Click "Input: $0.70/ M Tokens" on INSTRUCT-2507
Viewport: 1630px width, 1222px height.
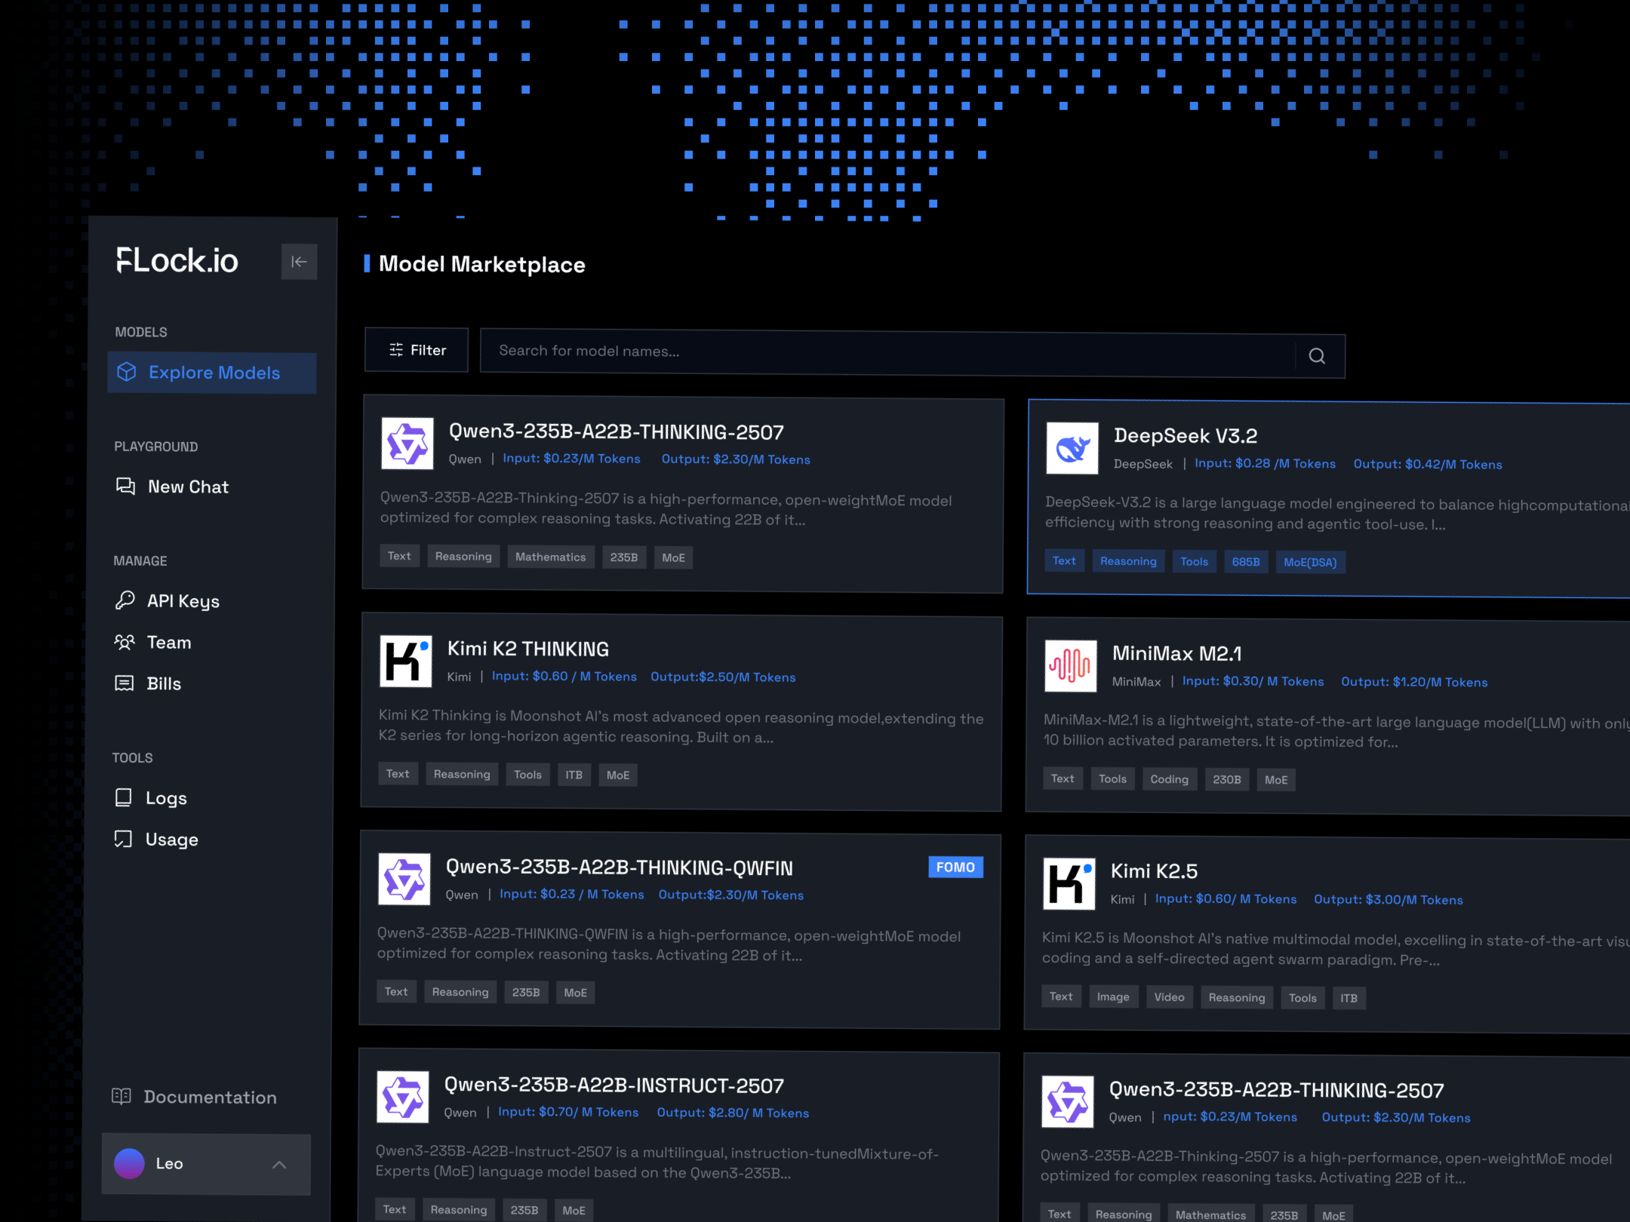pos(568,1113)
